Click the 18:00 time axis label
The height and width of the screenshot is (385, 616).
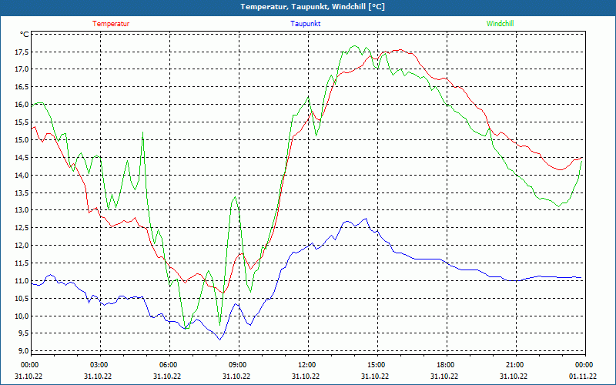click(446, 365)
